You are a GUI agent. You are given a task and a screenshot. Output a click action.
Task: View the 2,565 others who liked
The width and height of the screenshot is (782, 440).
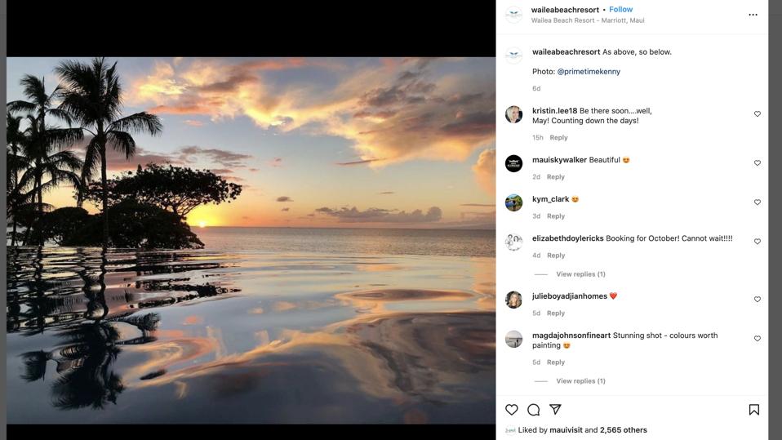(x=623, y=430)
